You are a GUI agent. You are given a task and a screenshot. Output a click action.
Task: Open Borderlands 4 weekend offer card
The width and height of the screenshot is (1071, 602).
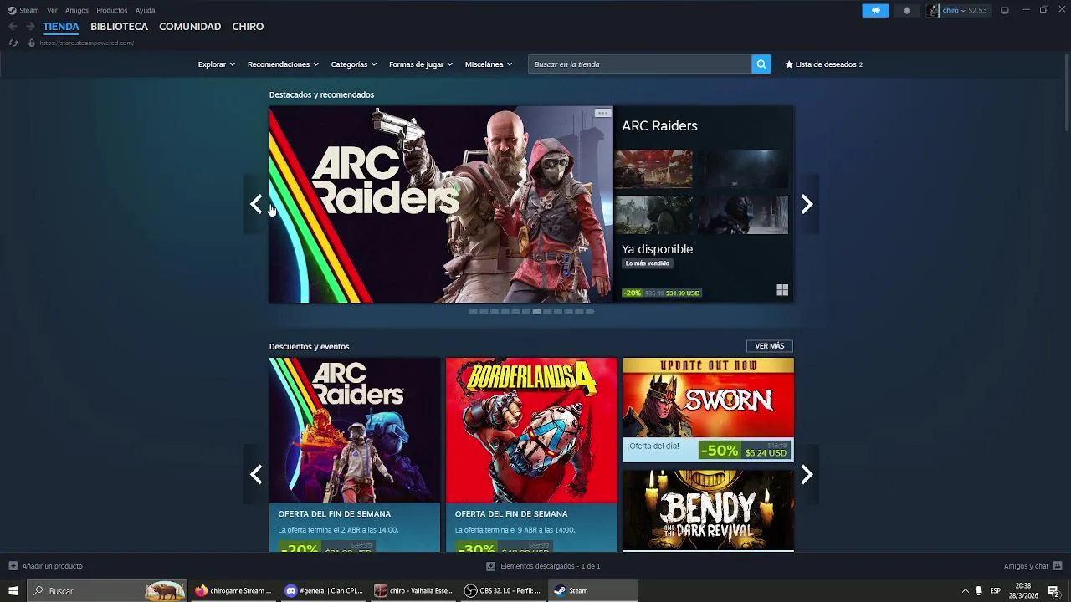tap(531, 455)
